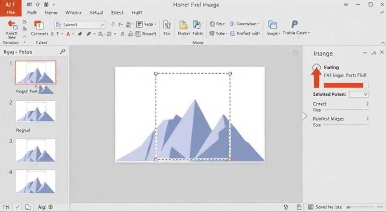Image resolution: width=386 pixels, height=212 pixels.
Task: Switch to the 'Helft' ribbon tab
Action: click(32, 13)
